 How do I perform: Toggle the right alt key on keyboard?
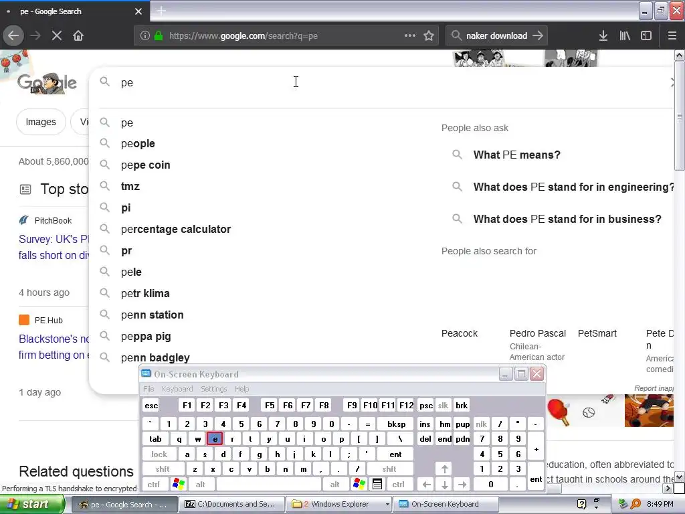[x=334, y=485]
